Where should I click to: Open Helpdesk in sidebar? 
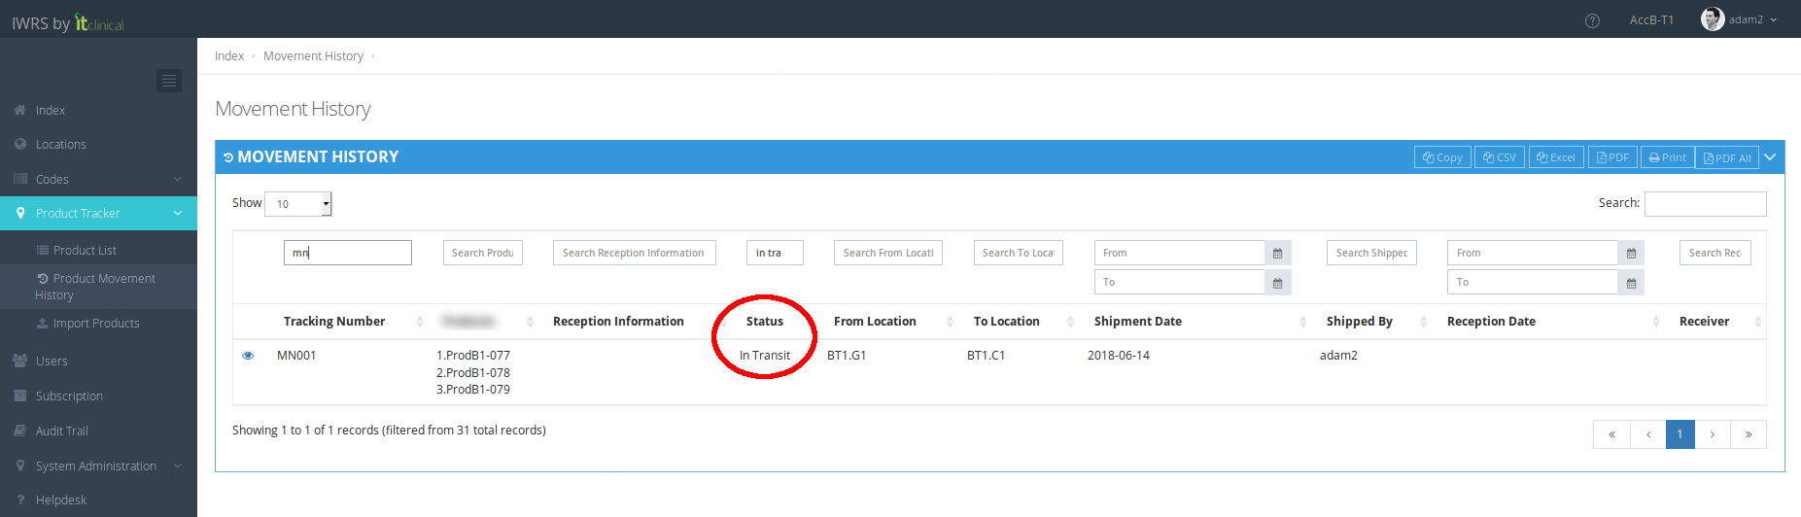(x=98, y=500)
